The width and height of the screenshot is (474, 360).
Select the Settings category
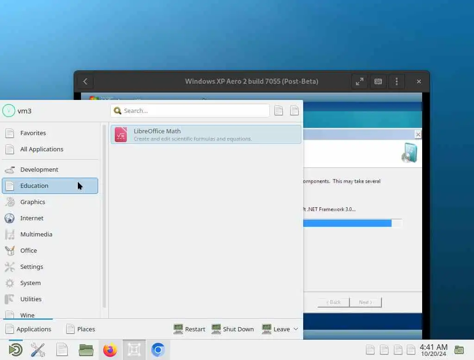click(x=50, y=267)
